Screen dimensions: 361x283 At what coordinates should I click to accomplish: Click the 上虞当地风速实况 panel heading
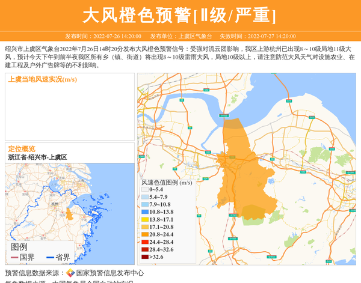pyautogui.click(x=42, y=79)
